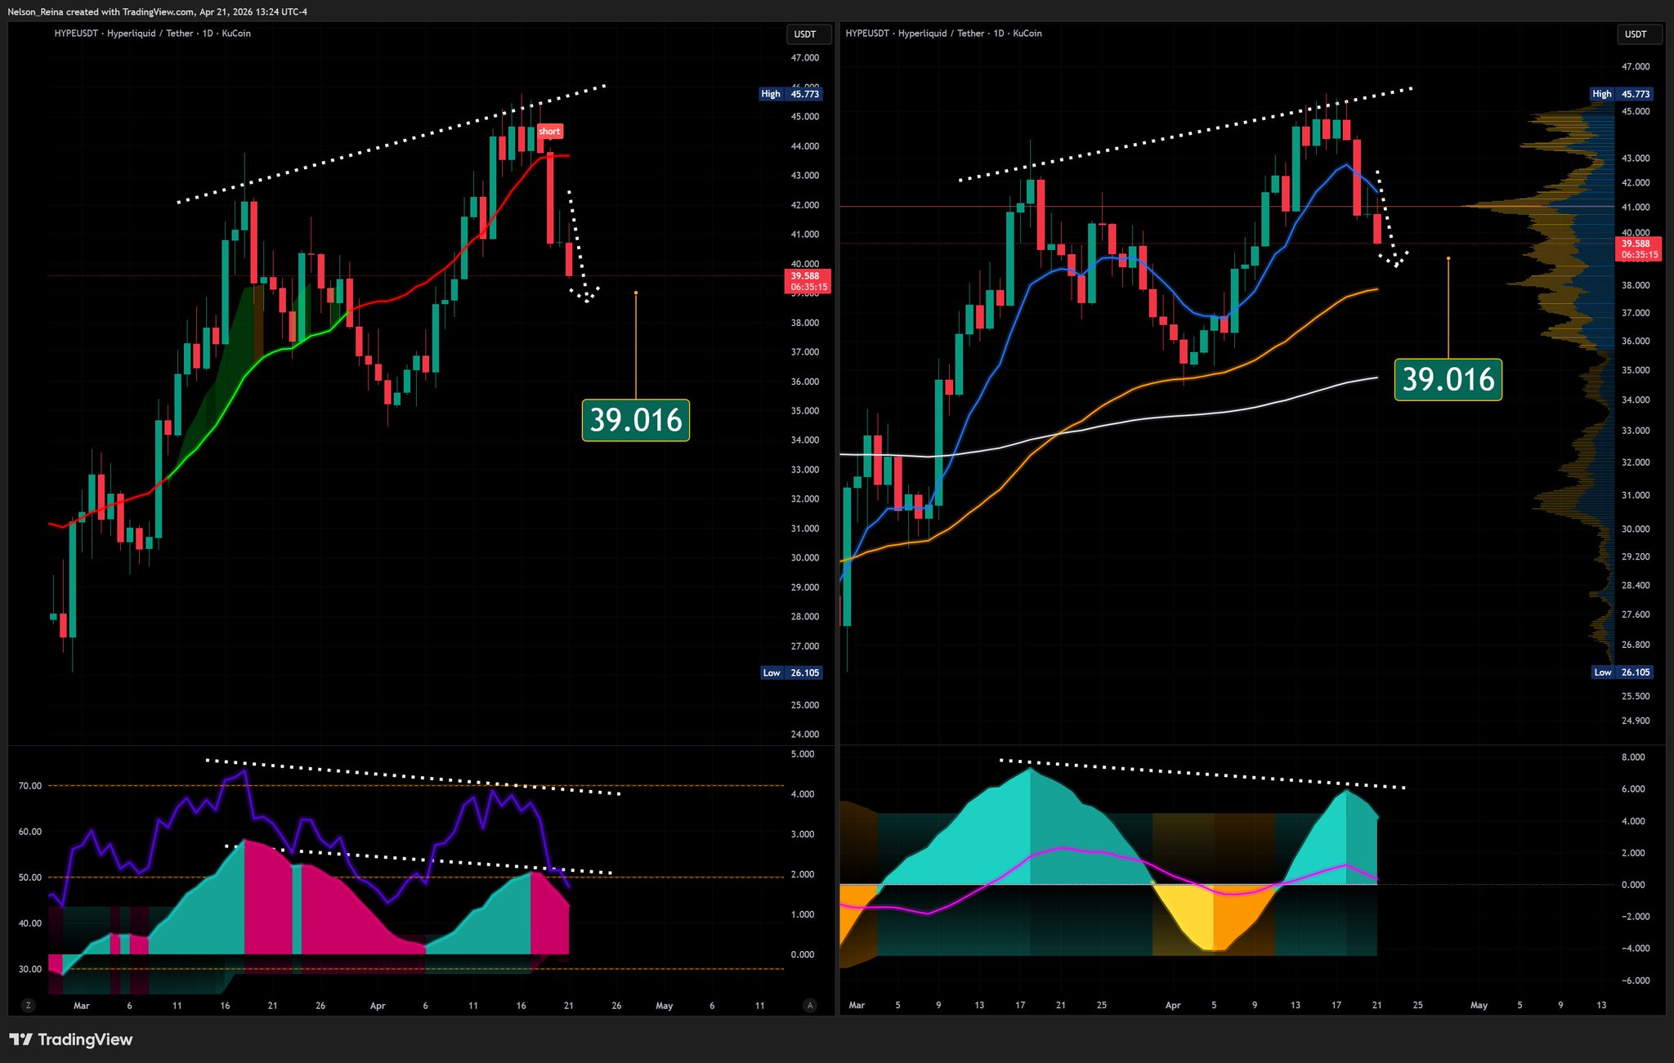The image size is (1674, 1063).
Task: Open the TradingView logo link
Action: pyautogui.click(x=71, y=1039)
